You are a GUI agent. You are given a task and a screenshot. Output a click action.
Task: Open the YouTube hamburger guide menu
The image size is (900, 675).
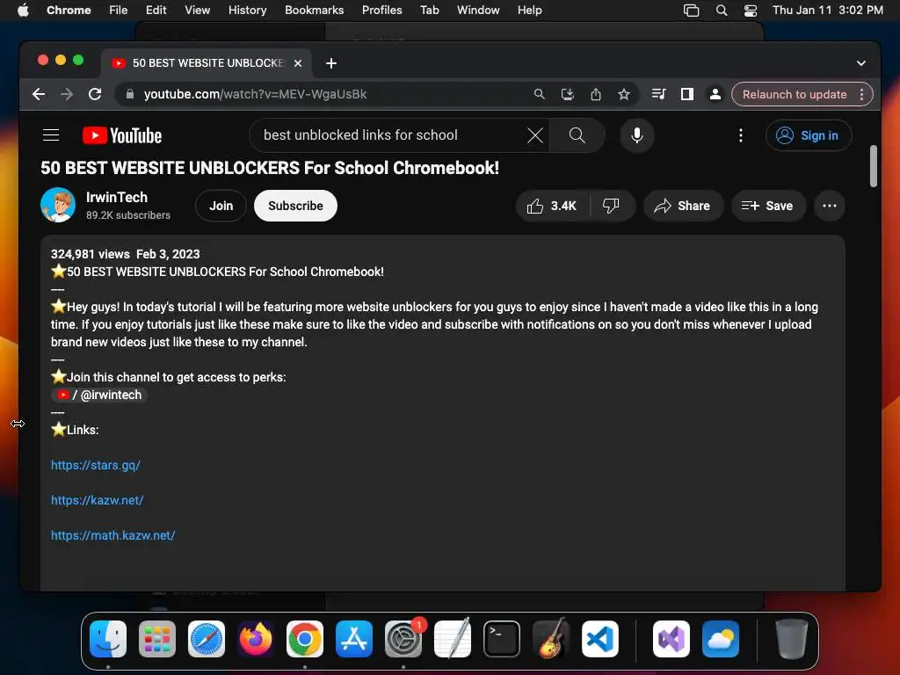(51, 134)
